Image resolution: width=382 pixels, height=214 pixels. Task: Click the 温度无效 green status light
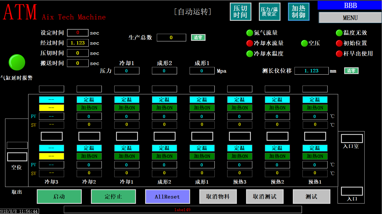[339, 33]
